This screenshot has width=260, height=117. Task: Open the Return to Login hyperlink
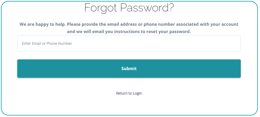[x=129, y=93]
